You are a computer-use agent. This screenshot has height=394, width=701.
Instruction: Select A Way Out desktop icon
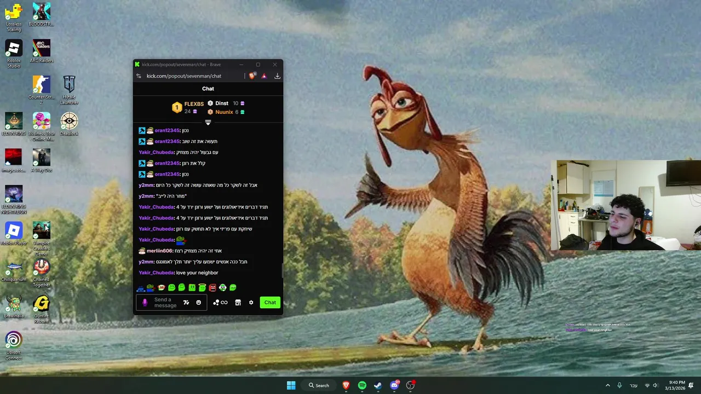point(41,161)
